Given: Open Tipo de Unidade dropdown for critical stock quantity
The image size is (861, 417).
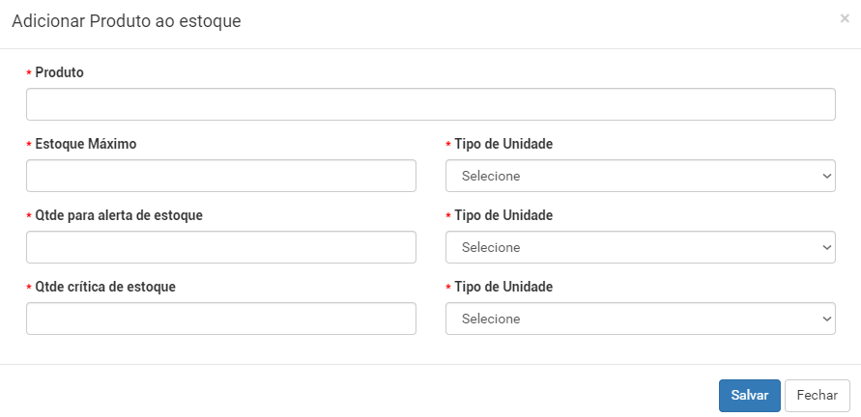Looking at the screenshot, I should coord(641,319).
